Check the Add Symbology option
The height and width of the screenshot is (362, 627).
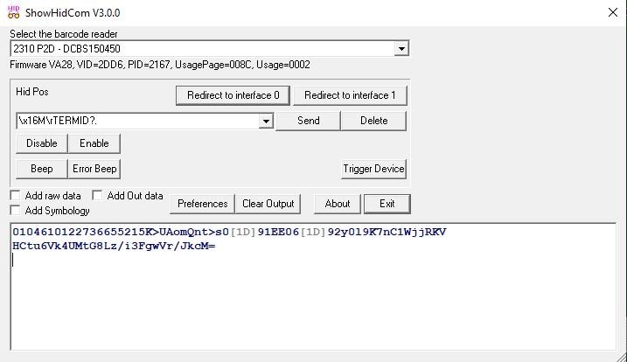point(16,211)
